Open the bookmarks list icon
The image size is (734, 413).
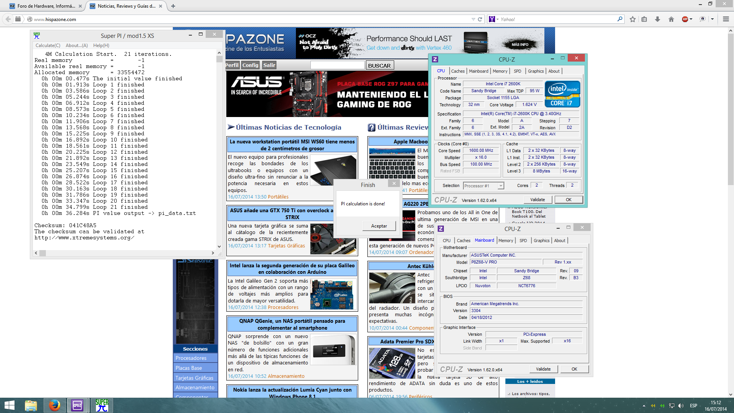645,19
